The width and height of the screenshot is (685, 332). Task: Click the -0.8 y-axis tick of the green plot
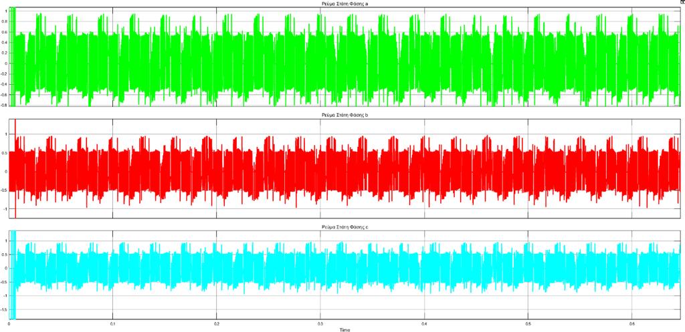pos(4,105)
